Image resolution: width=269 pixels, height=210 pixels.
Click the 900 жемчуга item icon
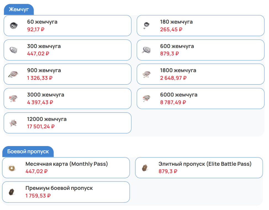13,74
